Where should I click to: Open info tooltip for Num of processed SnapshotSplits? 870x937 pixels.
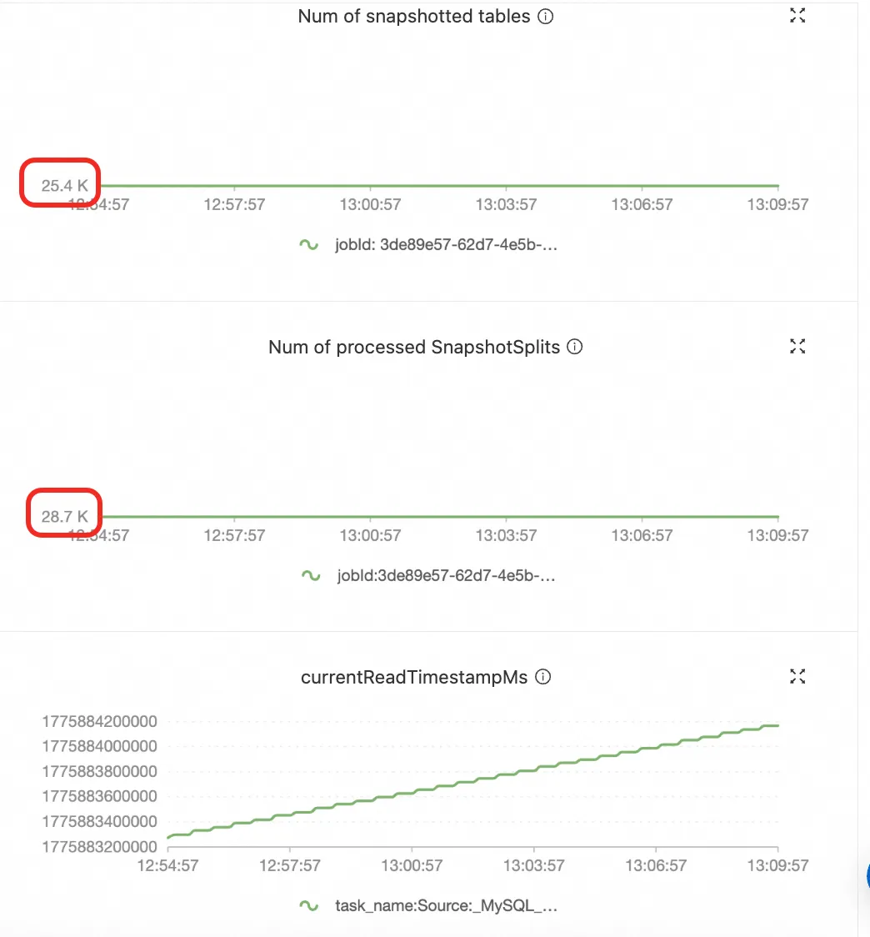click(x=574, y=347)
